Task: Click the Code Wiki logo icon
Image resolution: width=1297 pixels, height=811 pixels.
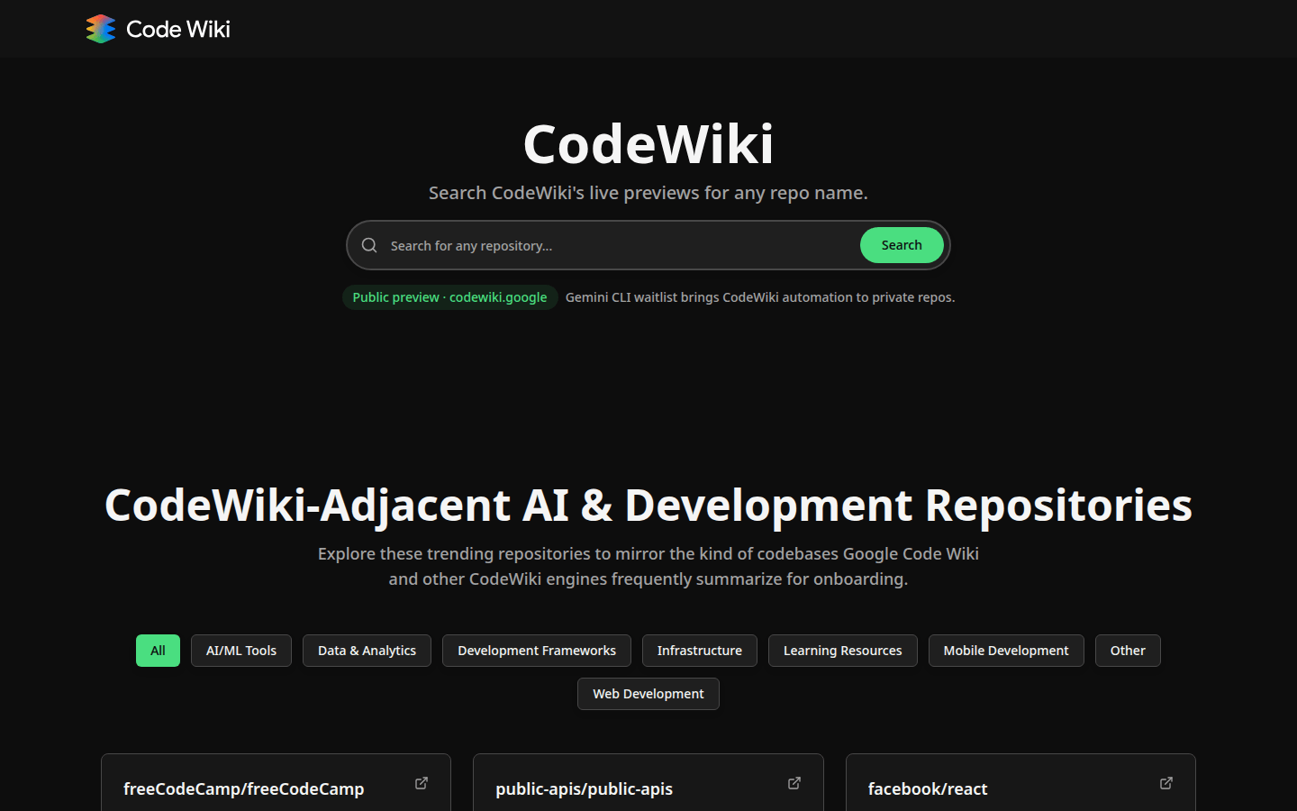Action: click(x=101, y=29)
